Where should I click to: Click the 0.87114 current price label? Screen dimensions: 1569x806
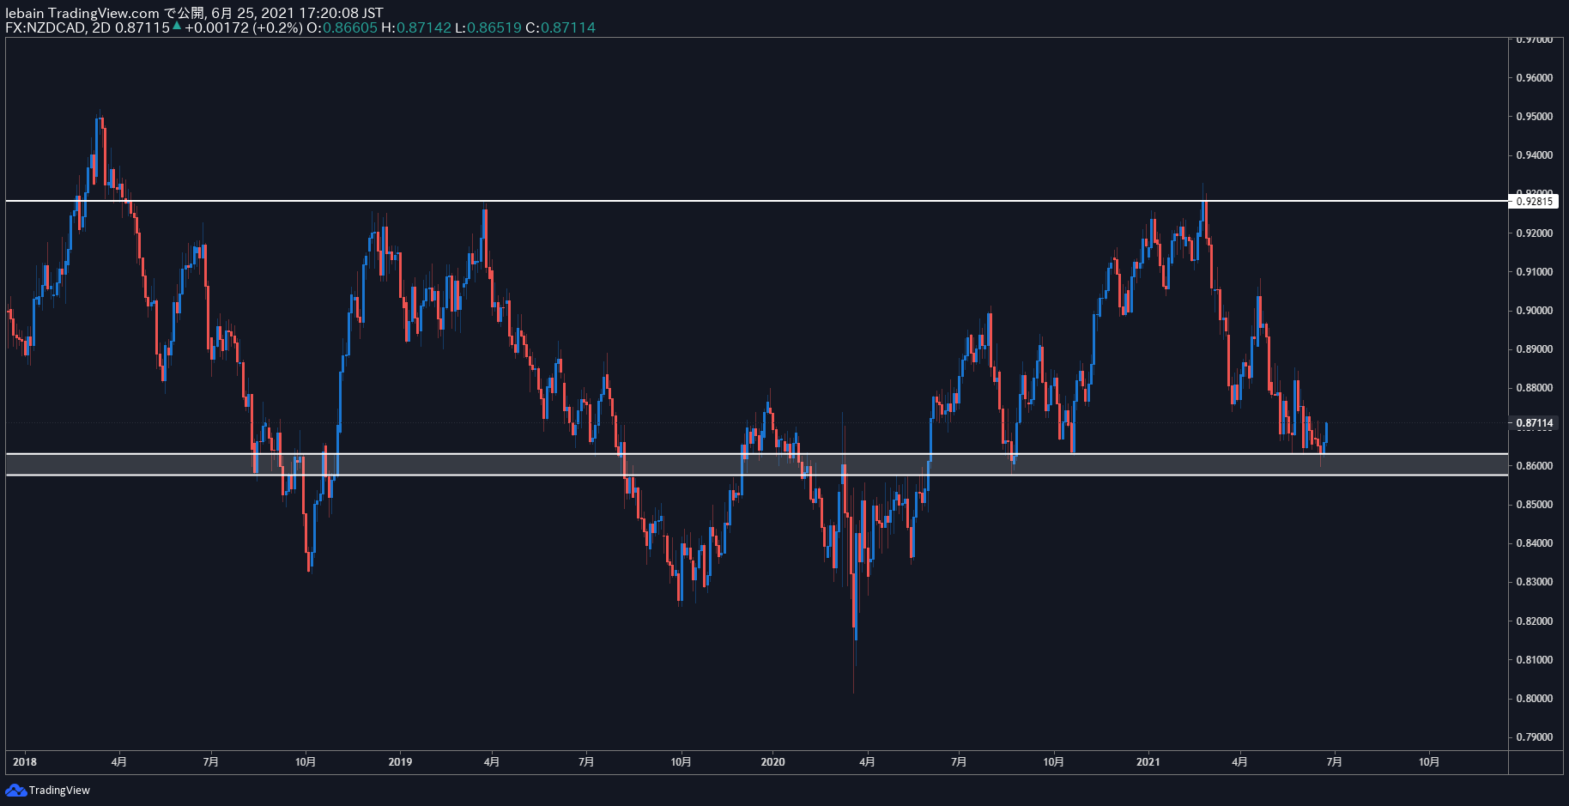[1535, 423]
